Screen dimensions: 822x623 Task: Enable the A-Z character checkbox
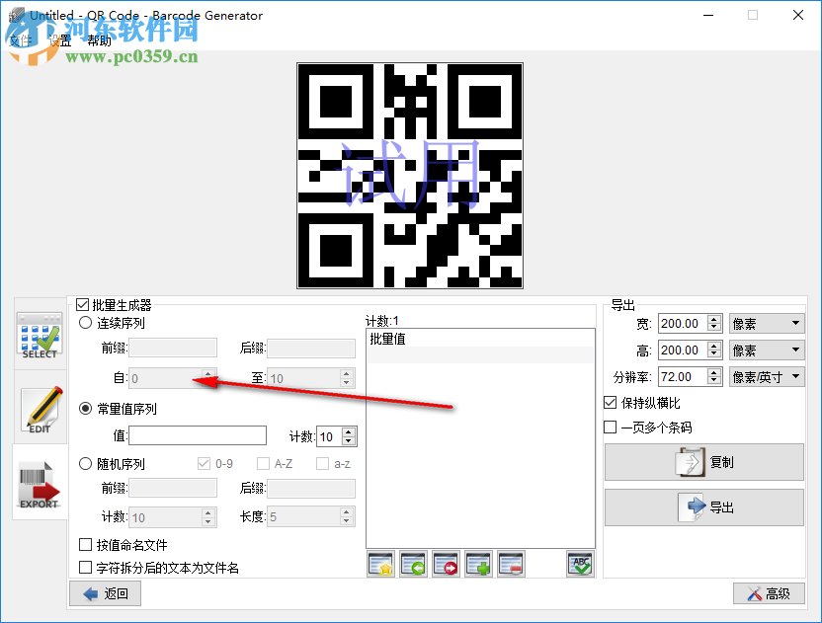coord(265,463)
